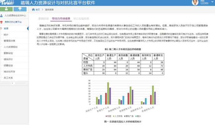Image resolution: width=215 pixels, height=125 pixels.
Task: Click the 首页 breadcrumb link
Action: pyautogui.click(x=38, y=10)
